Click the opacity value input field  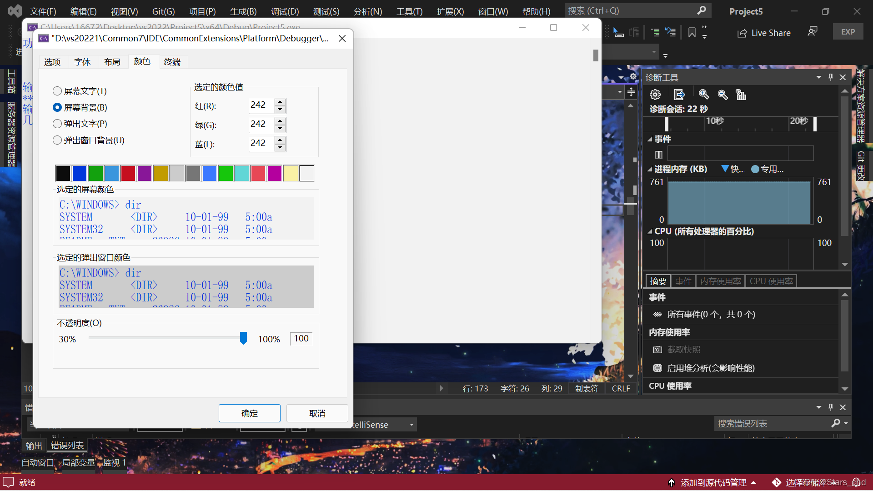click(301, 339)
